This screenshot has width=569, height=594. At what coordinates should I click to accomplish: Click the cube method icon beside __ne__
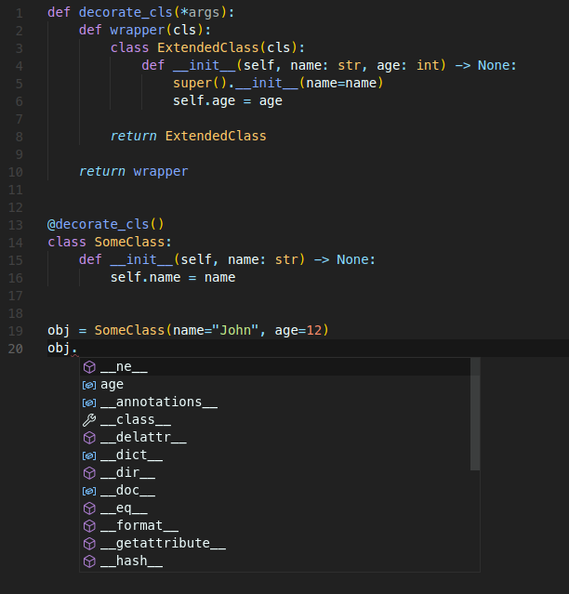click(x=89, y=367)
